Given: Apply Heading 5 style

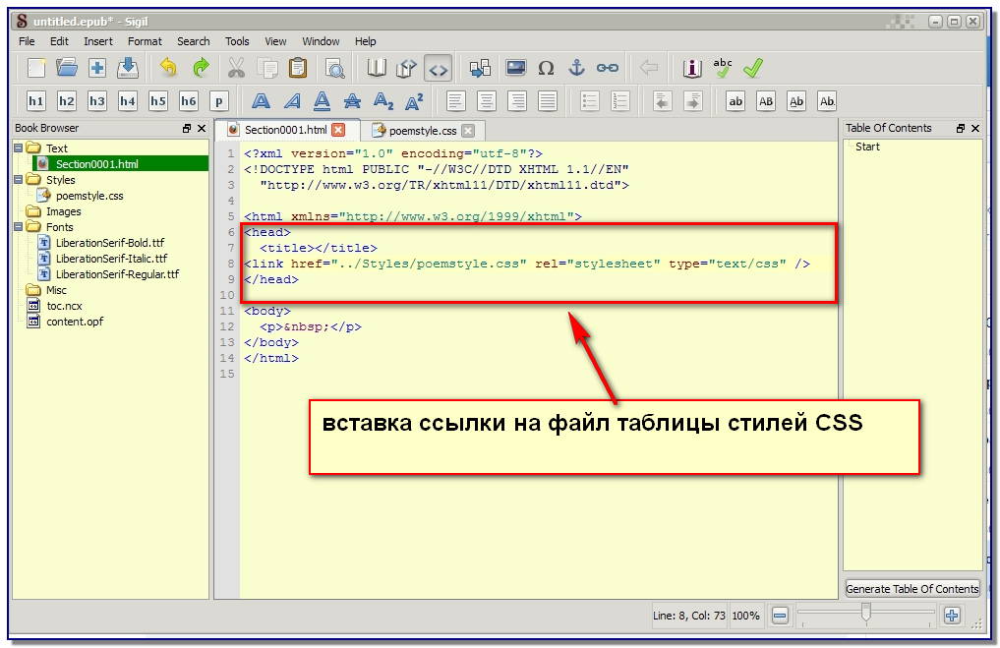Looking at the screenshot, I should point(158,100).
